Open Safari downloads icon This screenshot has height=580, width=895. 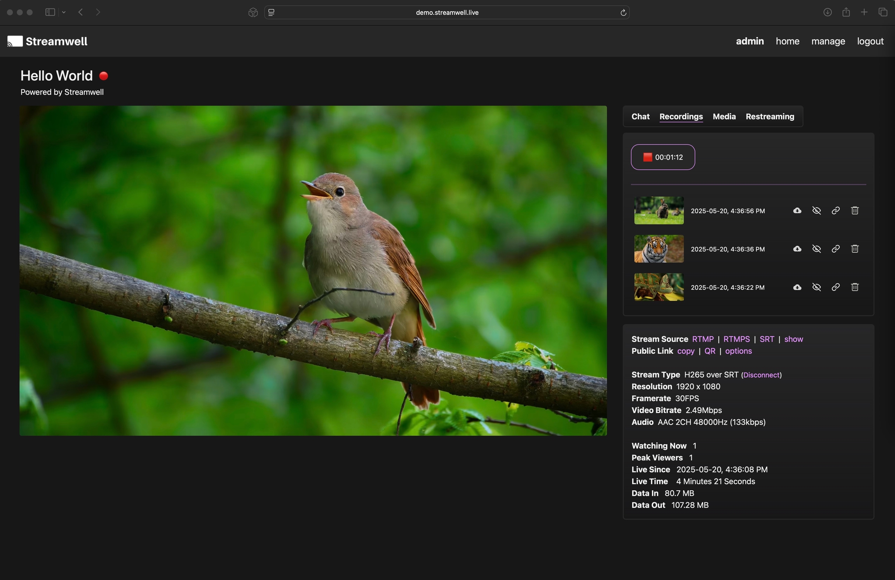click(827, 12)
